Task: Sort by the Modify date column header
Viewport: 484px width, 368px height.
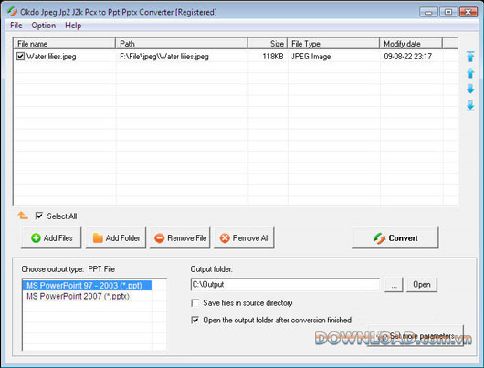Action: click(411, 44)
